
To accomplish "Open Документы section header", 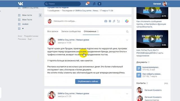I will pyautogui.click(x=142, y=62).
